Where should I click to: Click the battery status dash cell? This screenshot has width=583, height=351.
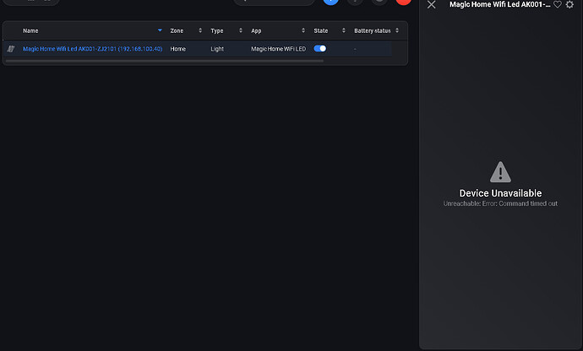(355, 49)
